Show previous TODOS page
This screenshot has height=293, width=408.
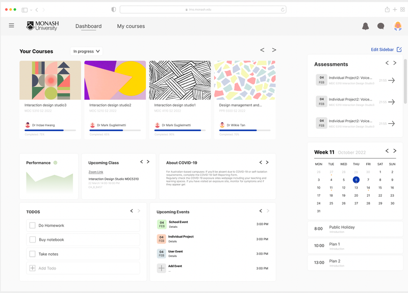click(132, 211)
